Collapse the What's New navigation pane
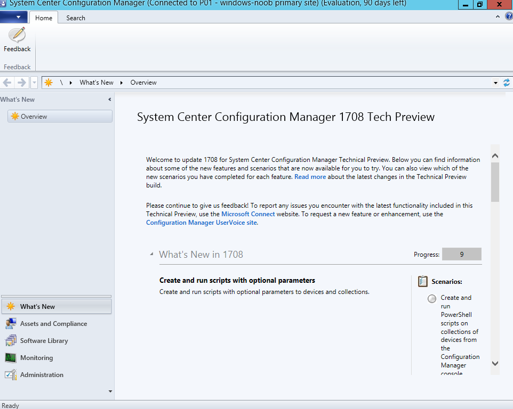This screenshot has width=513, height=409. [x=110, y=99]
